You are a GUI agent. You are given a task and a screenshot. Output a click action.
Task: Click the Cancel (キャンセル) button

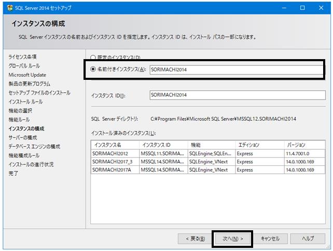(270, 239)
